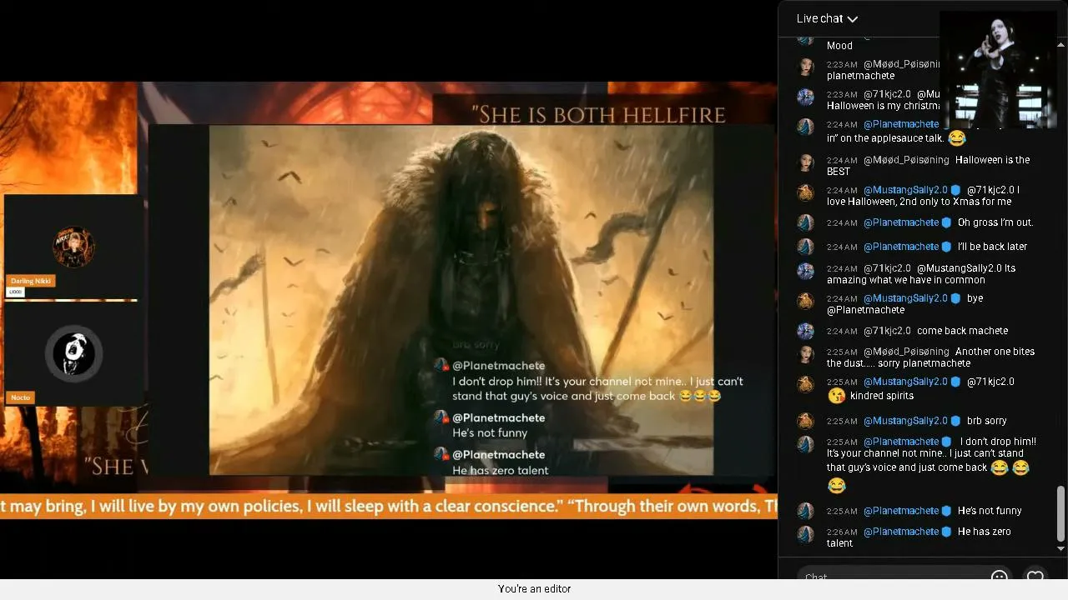
Task: Click avatar beside 'He's not funny' live chat message
Action: (805, 511)
